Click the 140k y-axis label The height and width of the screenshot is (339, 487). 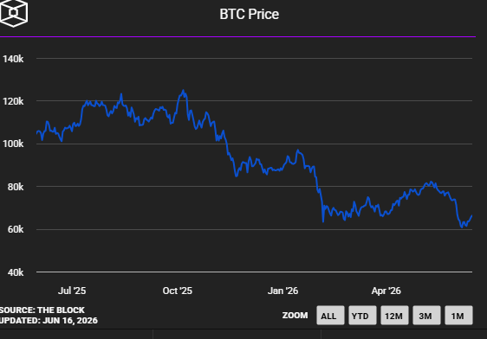click(13, 59)
